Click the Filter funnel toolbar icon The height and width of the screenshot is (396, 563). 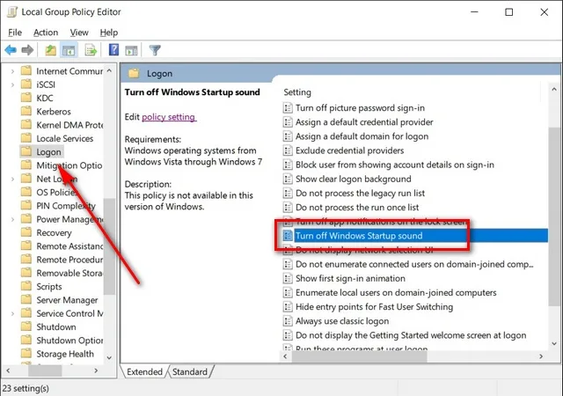pos(155,50)
